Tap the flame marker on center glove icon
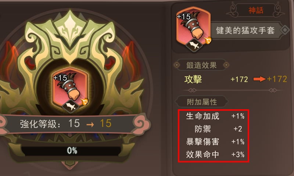This screenshot has width=294, height=176. 85,102
